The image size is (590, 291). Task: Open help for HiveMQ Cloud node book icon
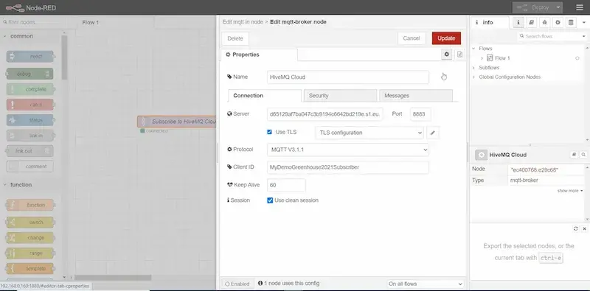574,155
